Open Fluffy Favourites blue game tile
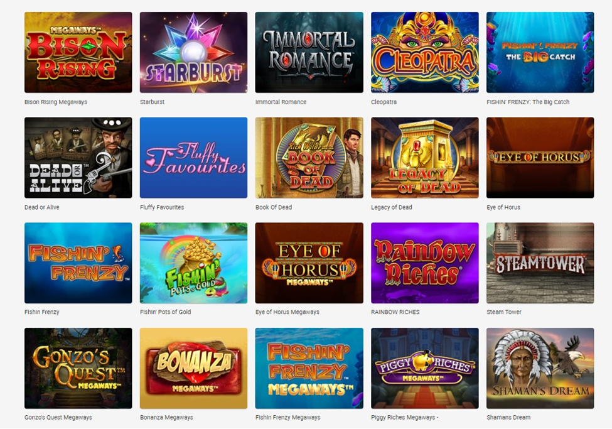This screenshot has width=612, height=429. pyautogui.click(x=193, y=158)
